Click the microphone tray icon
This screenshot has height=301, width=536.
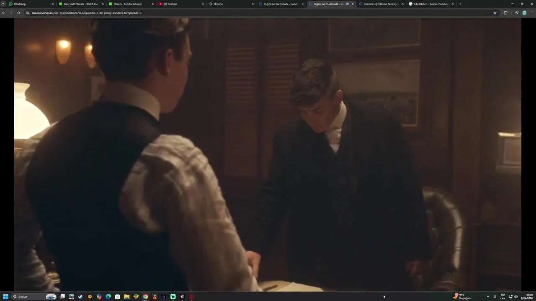pos(495,296)
